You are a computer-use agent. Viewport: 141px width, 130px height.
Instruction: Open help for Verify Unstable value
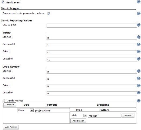pos(139,59)
